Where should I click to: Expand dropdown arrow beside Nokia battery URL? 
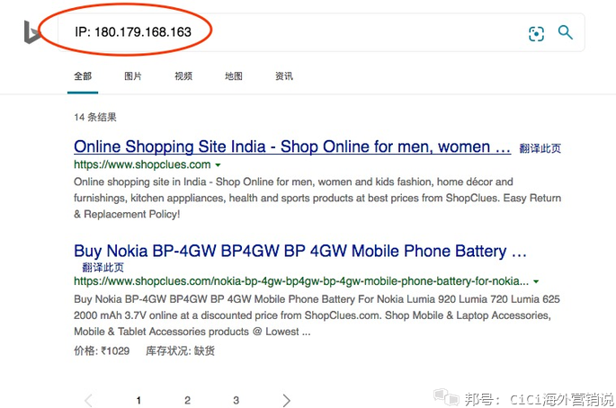536,281
